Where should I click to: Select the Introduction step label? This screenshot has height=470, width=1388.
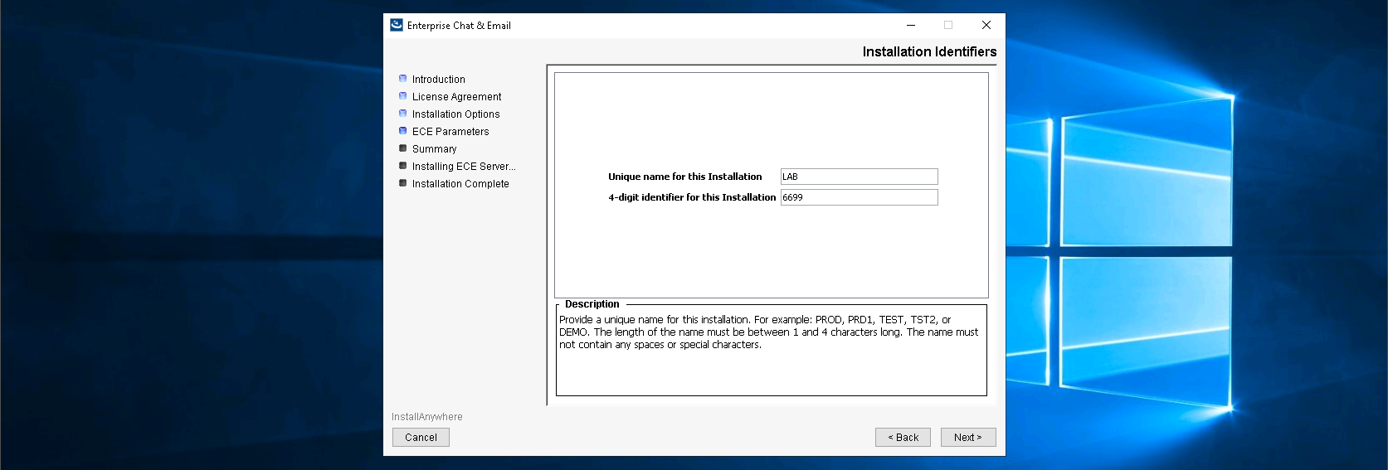(x=438, y=80)
